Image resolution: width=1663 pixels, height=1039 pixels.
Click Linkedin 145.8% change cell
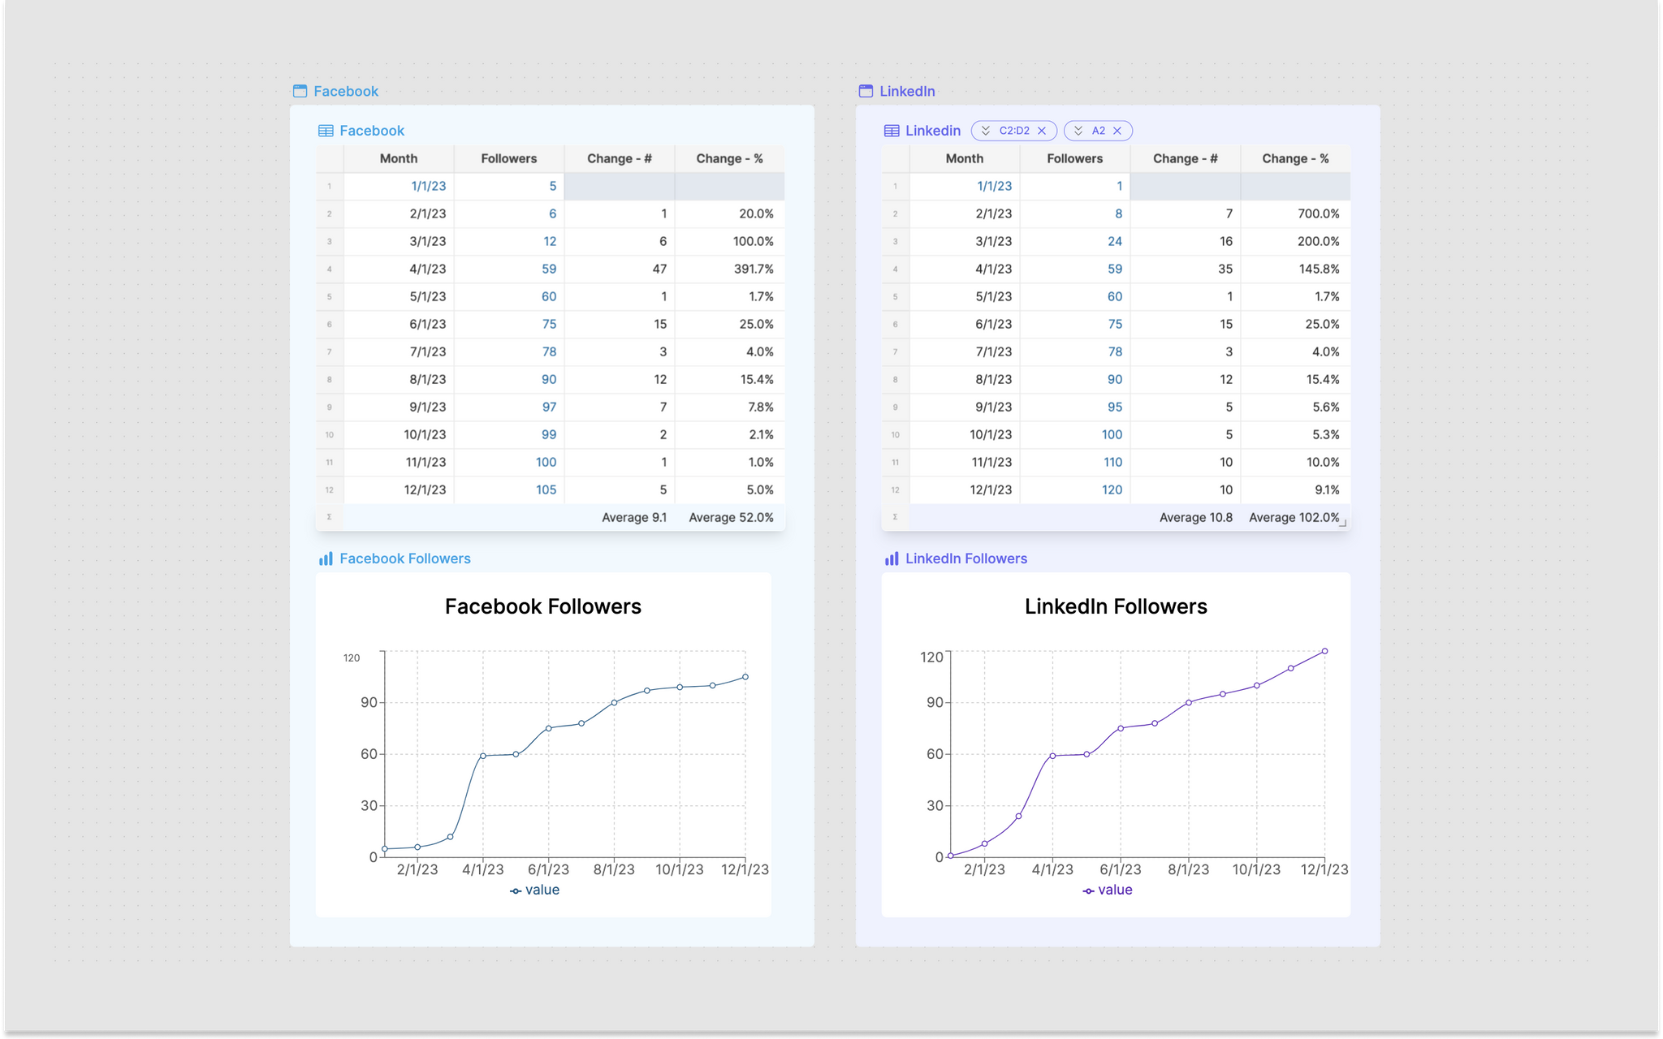1296,269
